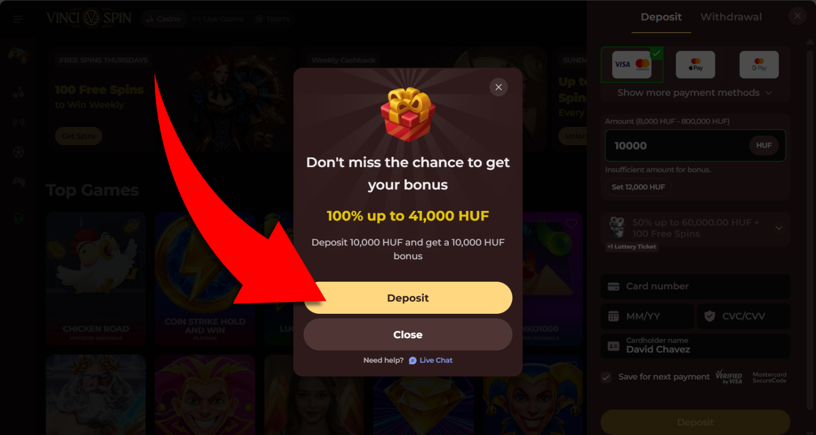This screenshot has width=816, height=435.
Task: Toggle Save for next payment checkbox
Action: click(606, 377)
